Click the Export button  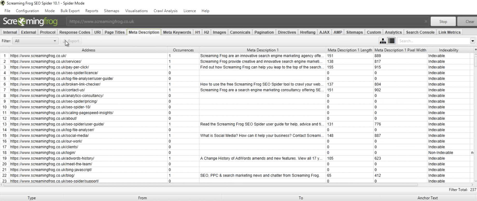pos(71,41)
